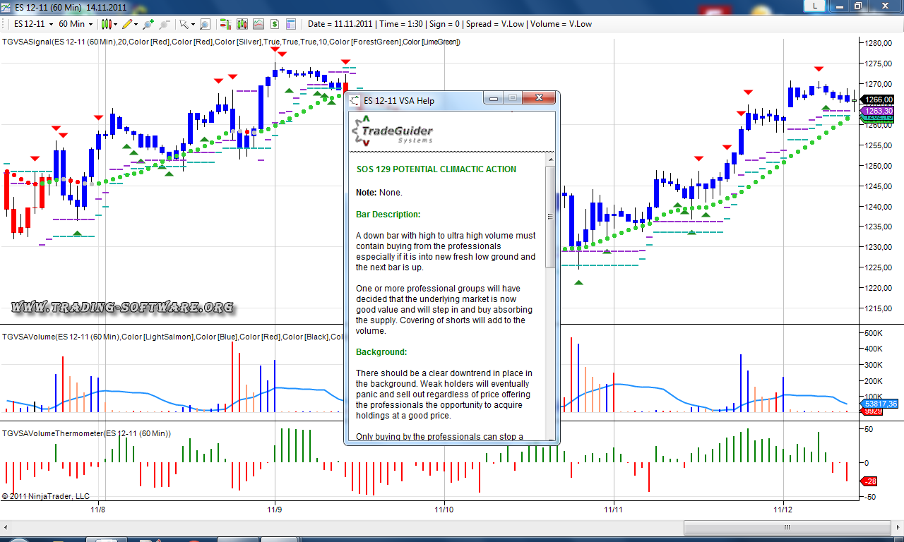Open the data series candlestick icon
The width and height of the screenshot is (904, 542).
coord(242,24)
